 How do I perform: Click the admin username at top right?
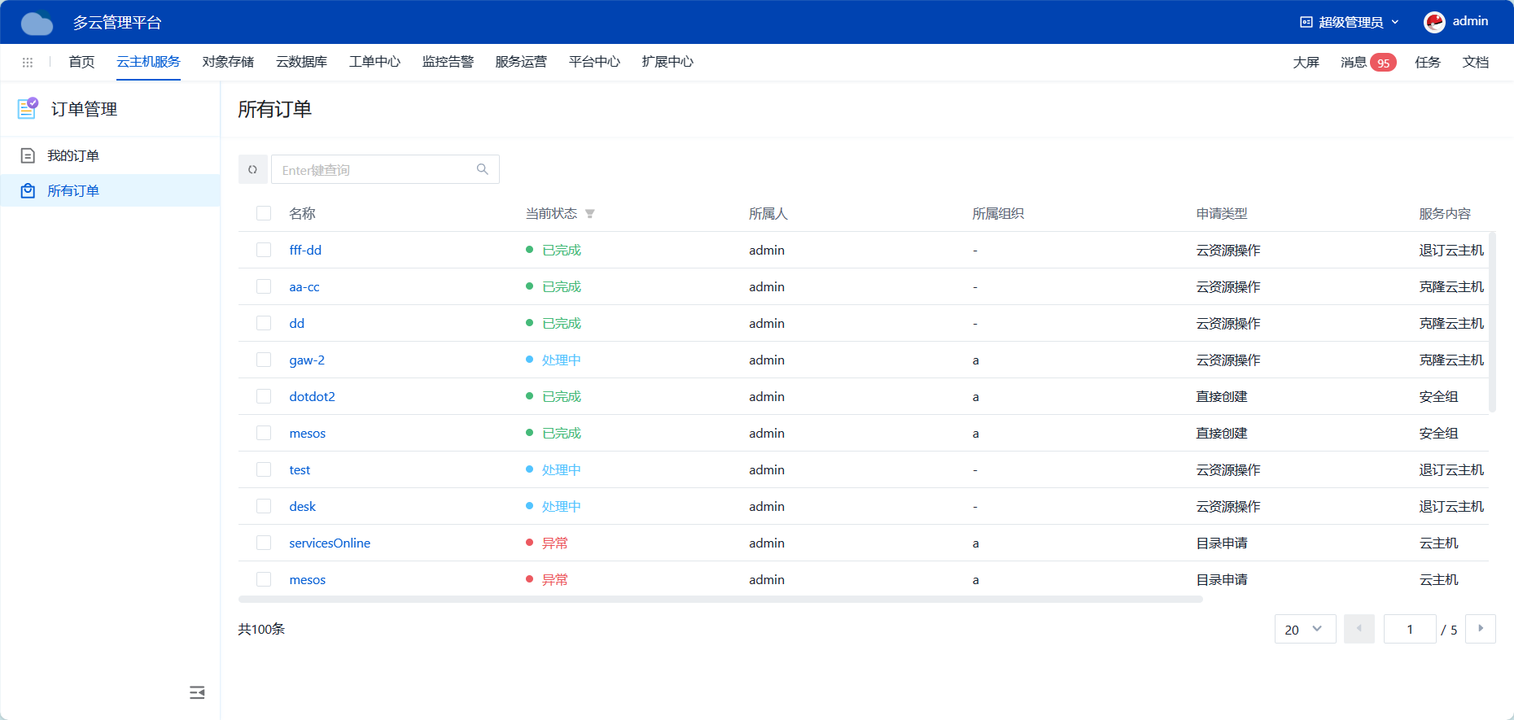[1470, 21]
